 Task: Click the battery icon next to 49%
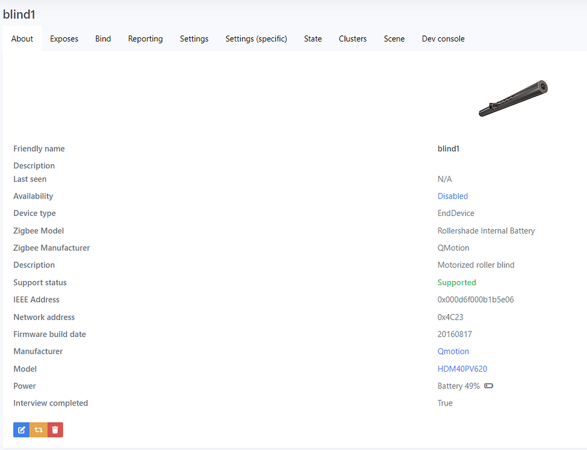488,386
